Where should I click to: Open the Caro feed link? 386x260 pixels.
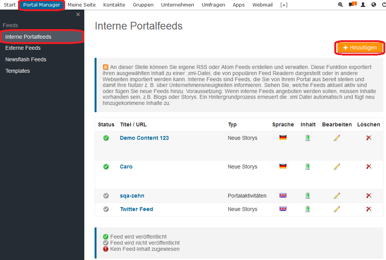coord(126,167)
